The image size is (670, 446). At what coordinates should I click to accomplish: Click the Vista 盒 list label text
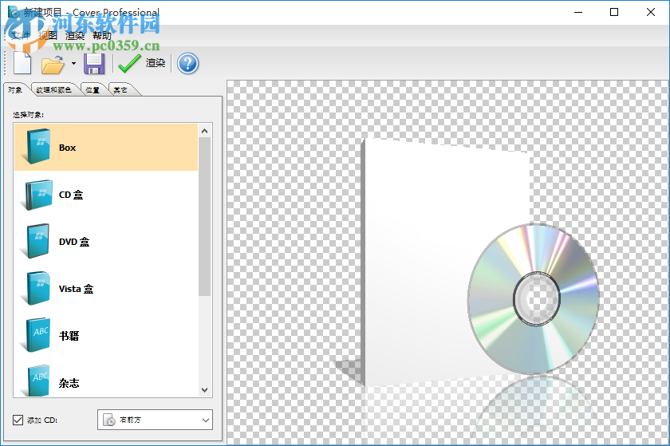(76, 289)
